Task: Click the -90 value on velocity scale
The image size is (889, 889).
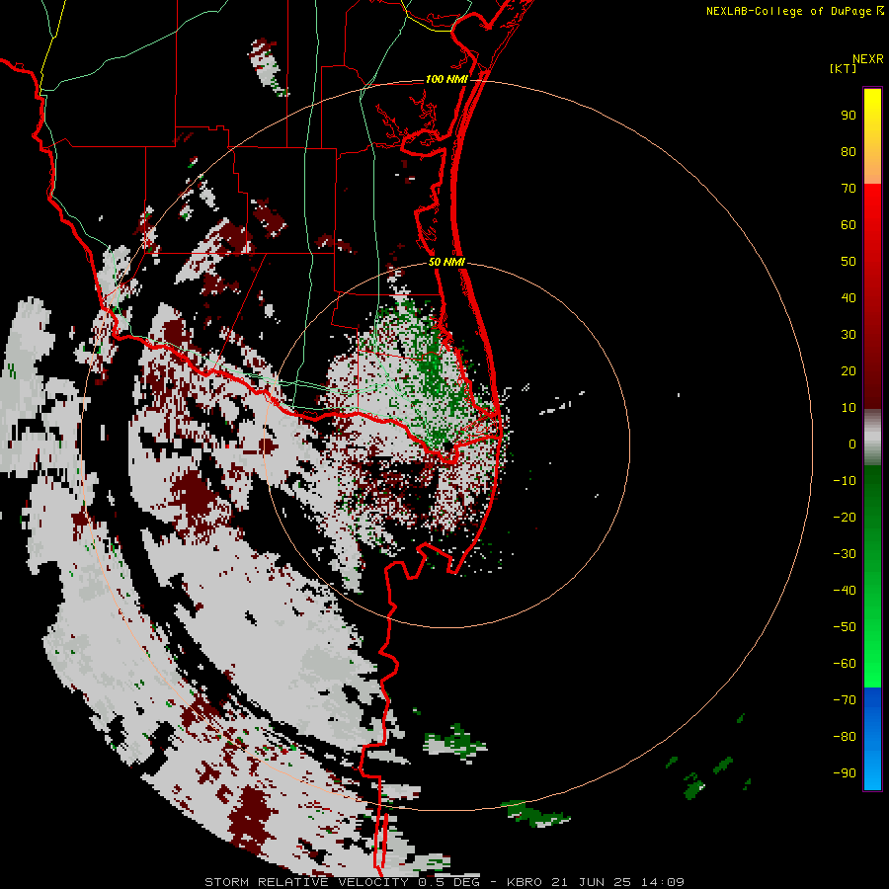Action: pos(845,773)
